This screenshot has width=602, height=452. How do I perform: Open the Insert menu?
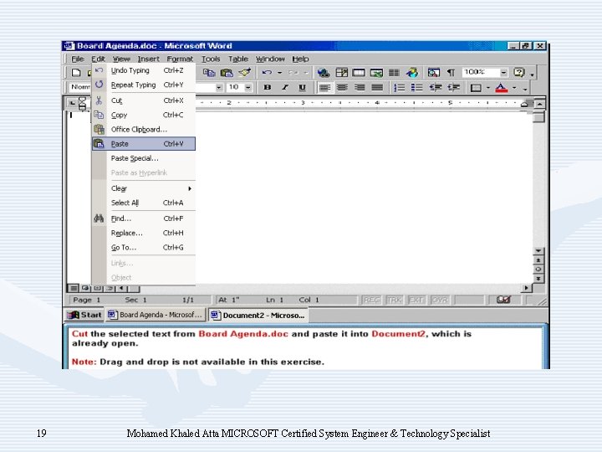point(149,59)
